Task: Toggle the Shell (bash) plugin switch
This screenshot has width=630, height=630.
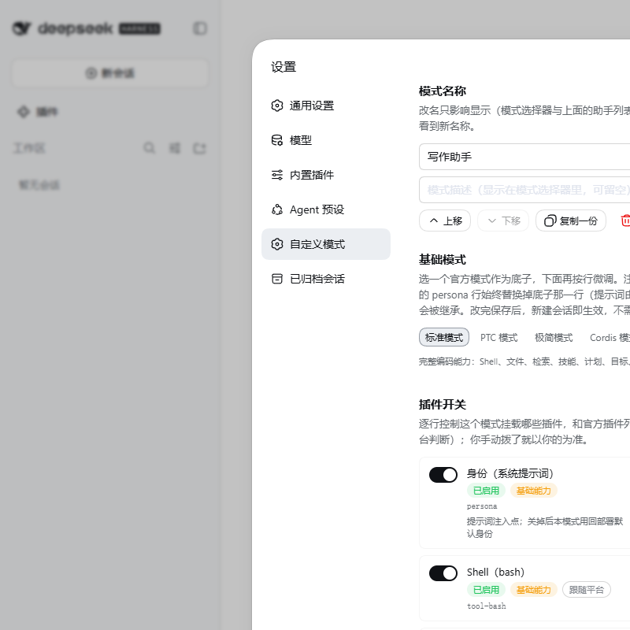Action: (443, 573)
